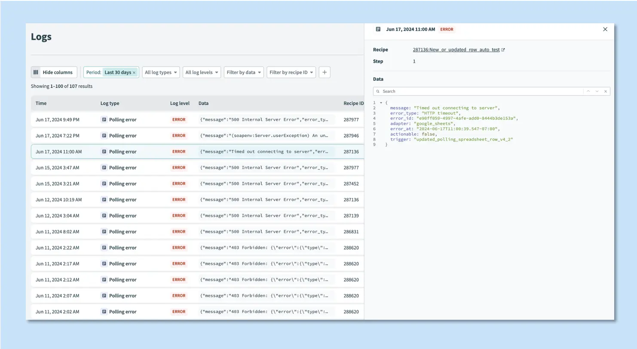
Task: Open recipe in new tab via external link icon
Action: [503, 49]
